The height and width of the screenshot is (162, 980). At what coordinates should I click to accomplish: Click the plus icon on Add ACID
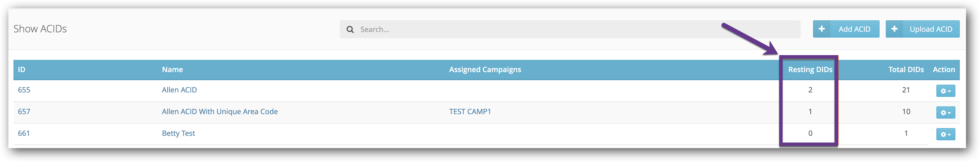pos(822,29)
